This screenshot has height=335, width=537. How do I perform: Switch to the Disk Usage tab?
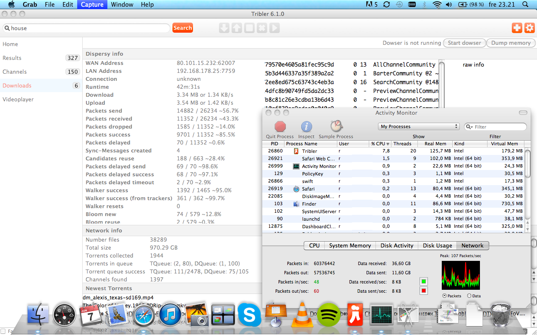coord(438,246)
